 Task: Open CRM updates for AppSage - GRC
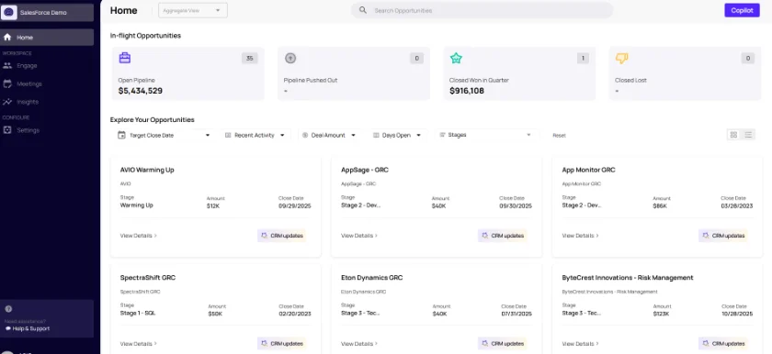(503, 236)
